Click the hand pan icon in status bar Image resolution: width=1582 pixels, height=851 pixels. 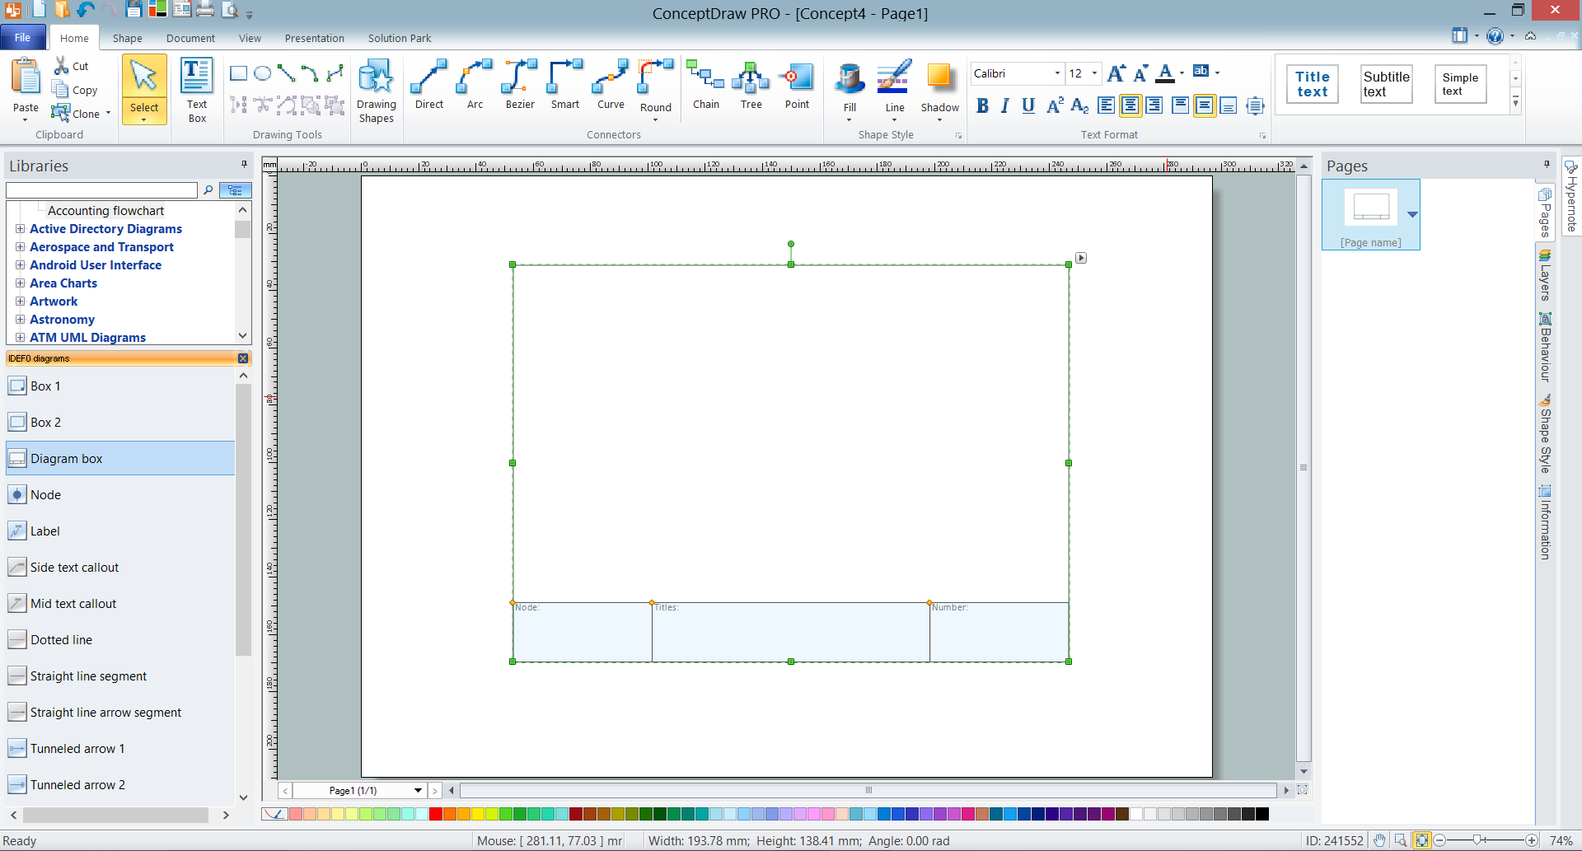[1378, 840]
